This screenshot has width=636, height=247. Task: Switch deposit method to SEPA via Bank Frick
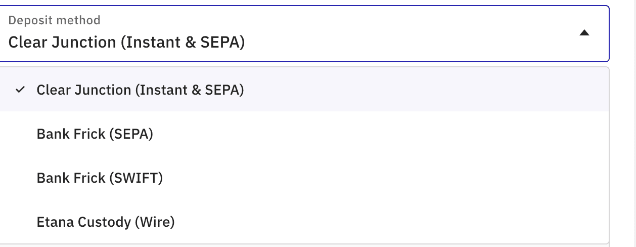(x=95, y=134)
